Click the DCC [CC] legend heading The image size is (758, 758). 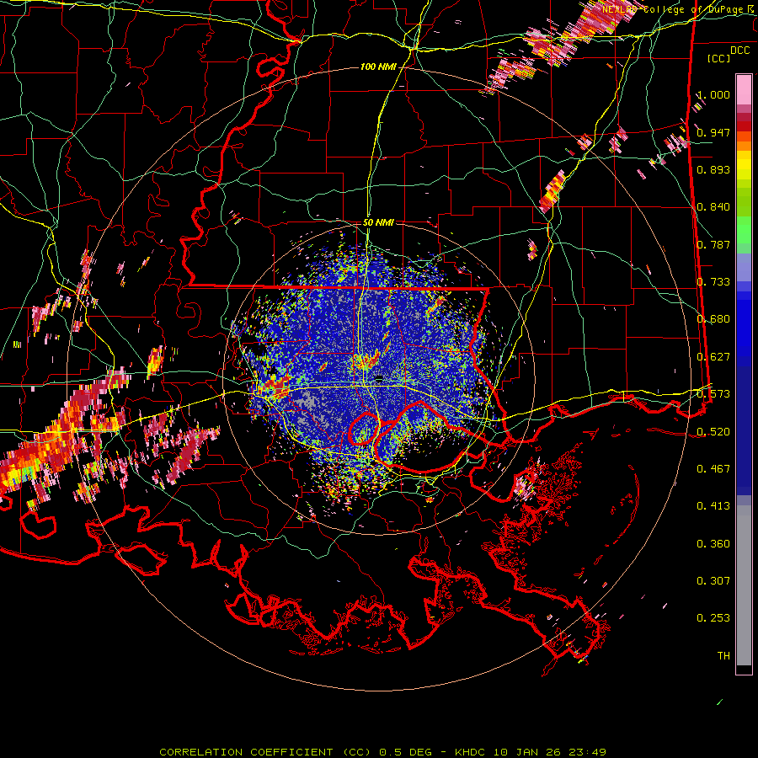[x=729, y=54]
